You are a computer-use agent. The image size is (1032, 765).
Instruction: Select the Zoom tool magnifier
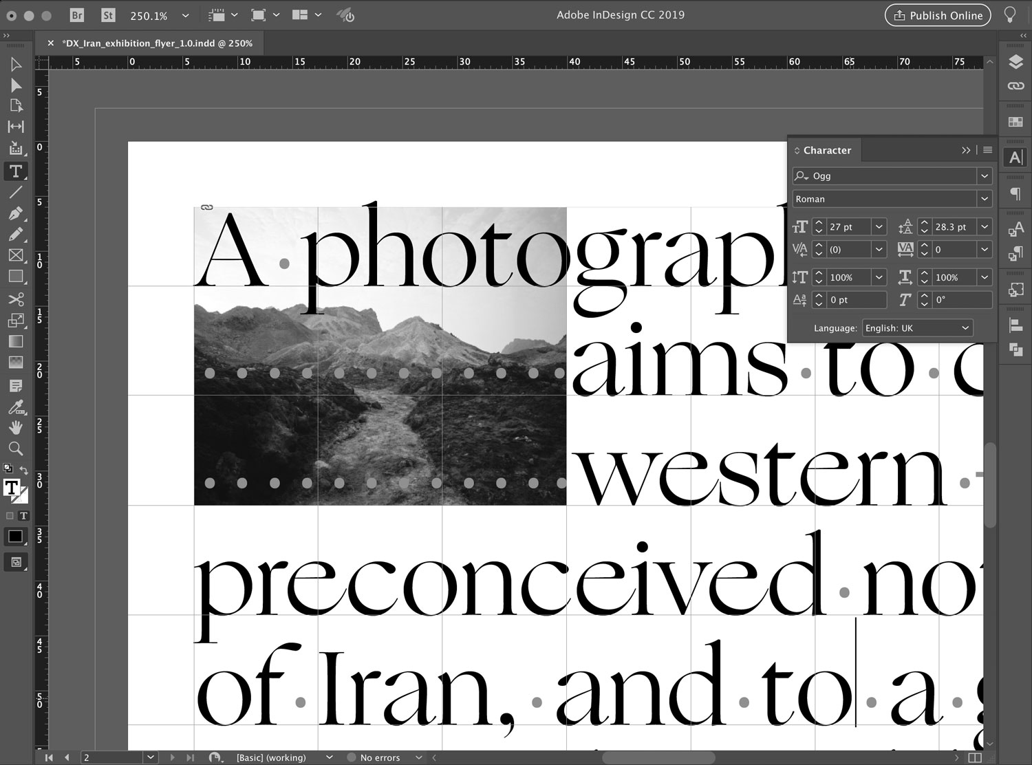point(16,449)
